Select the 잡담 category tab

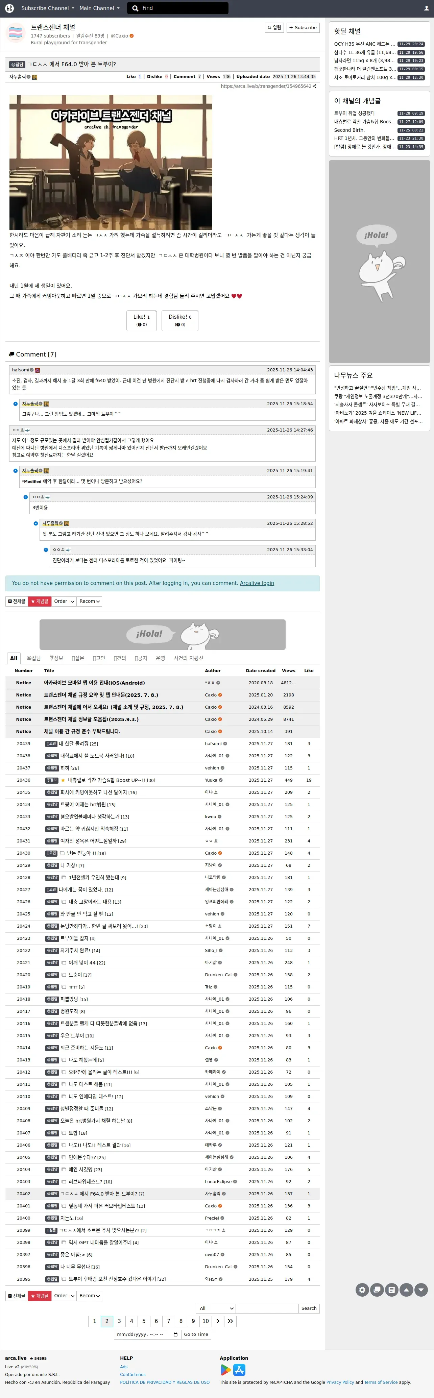click(34, 658)
